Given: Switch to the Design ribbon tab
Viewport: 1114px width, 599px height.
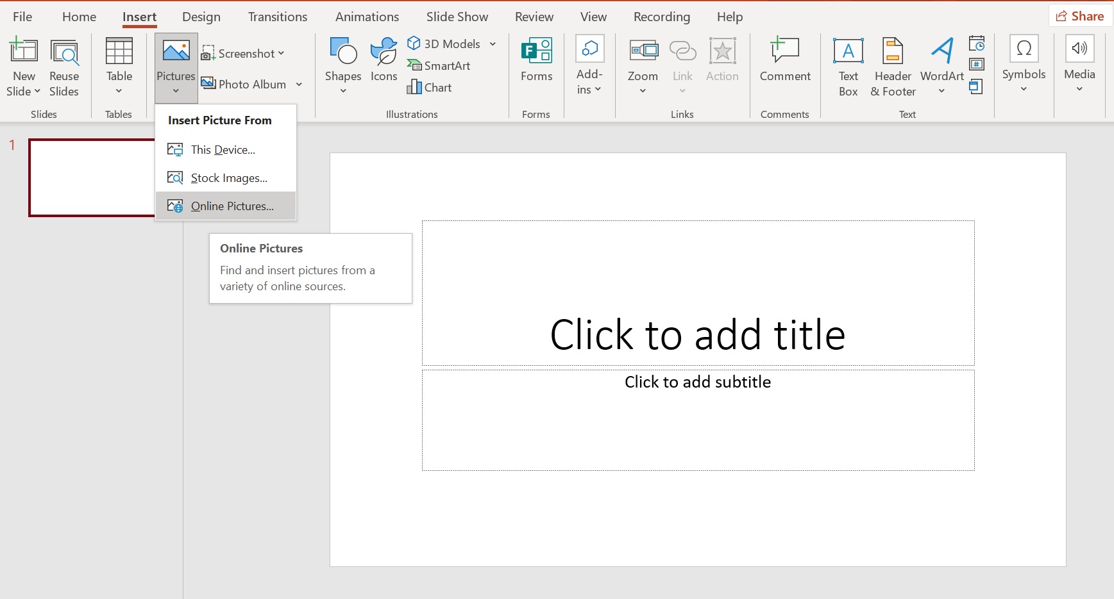Looking at the screenshot, I should point(201,16).
